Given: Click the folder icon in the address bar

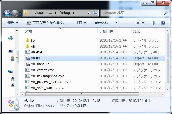Looking at the screenshot, I should click(25, 13).
